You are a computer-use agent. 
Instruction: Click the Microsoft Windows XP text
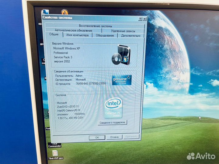(x=67, y=48)
